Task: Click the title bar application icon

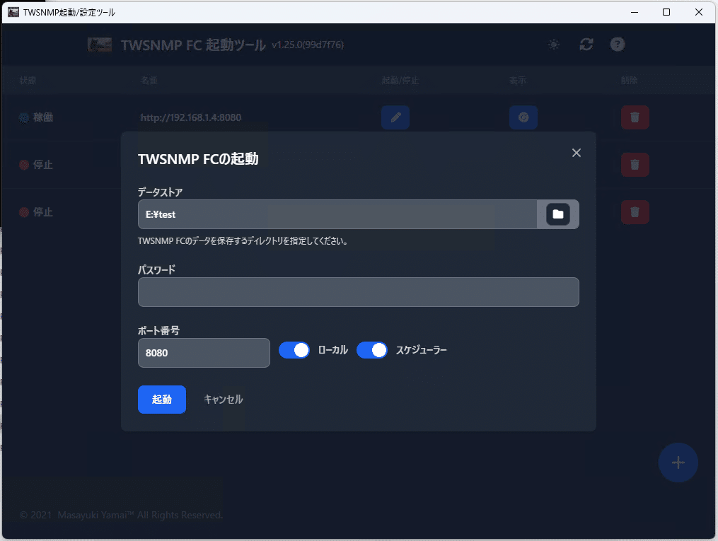Action: [13, 11]
